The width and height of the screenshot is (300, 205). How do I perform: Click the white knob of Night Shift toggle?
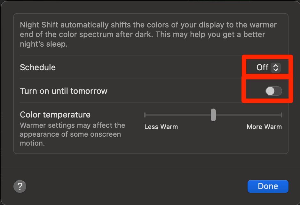pyautogui.click(x=270, y=91)
